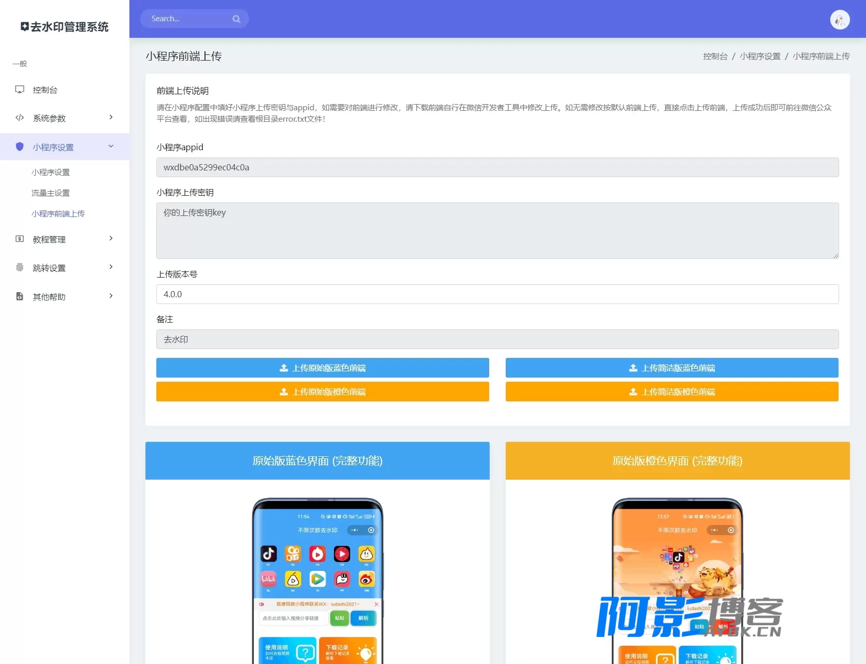Click the blue interface phone preview
The height and width of the screenshot is (664, 866).
(x=317, y=581)
